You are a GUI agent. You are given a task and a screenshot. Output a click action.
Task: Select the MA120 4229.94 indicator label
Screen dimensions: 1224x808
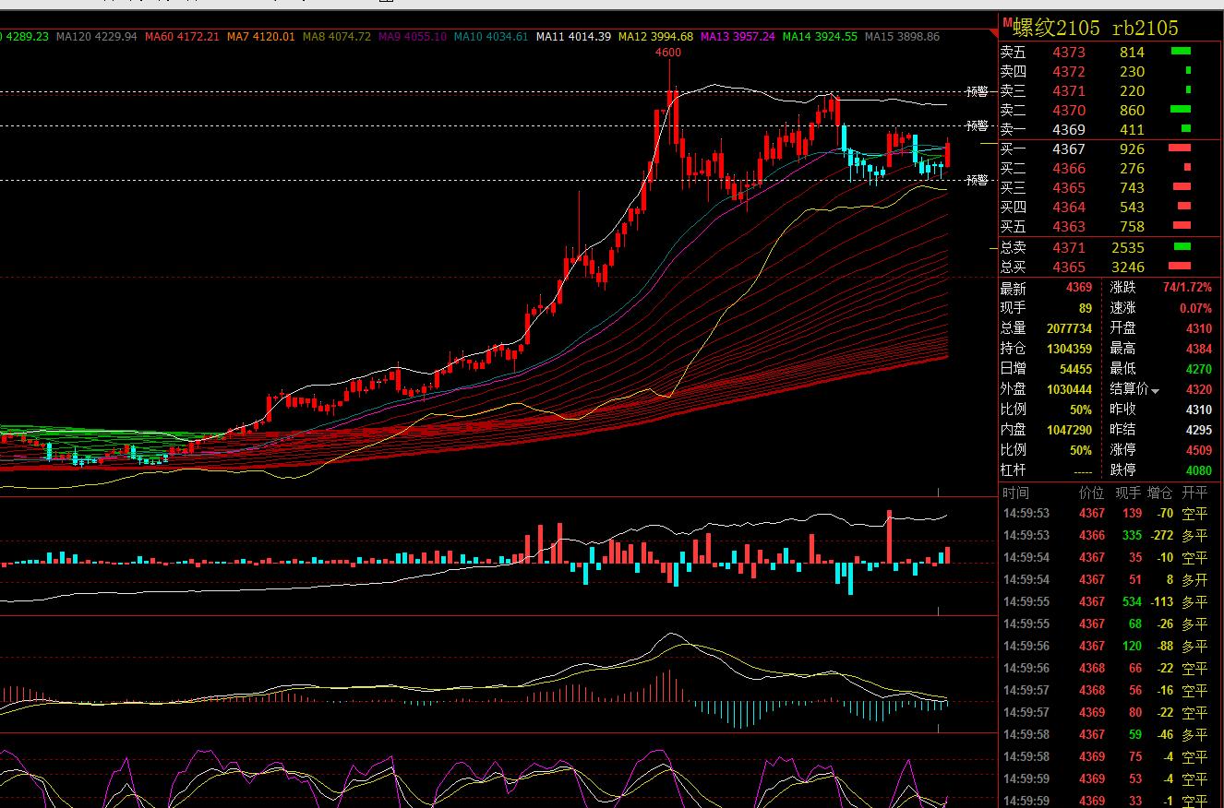click(x=96, y=37)
